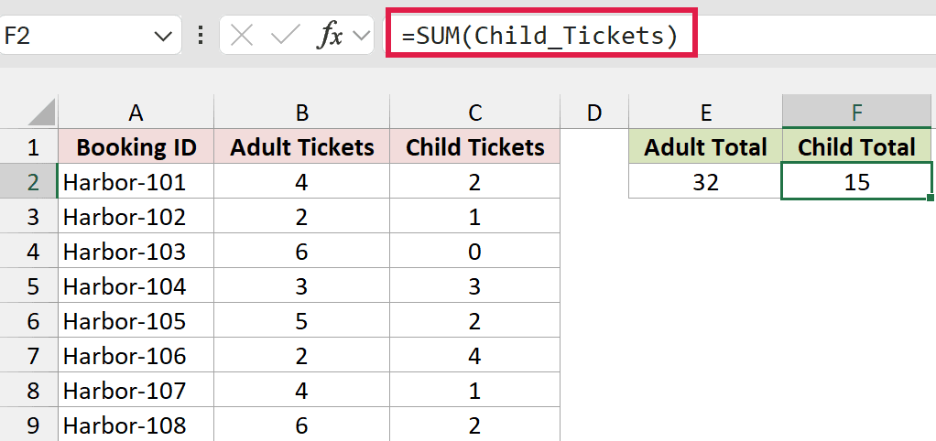Screen dimensions: 936x441
Task: Click the Enter checkmark icon in formula bar
Action: tap(285, 37)
